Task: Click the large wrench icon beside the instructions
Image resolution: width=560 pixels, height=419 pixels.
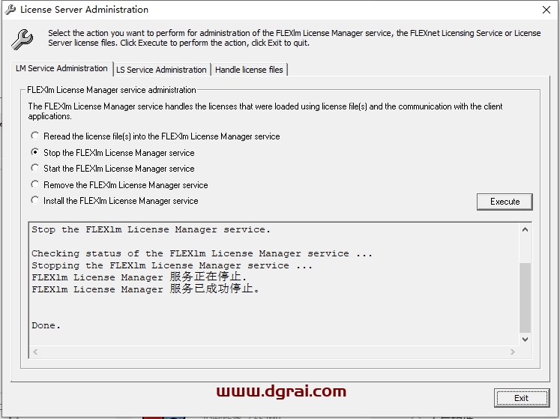Action: tap(22, 39)
